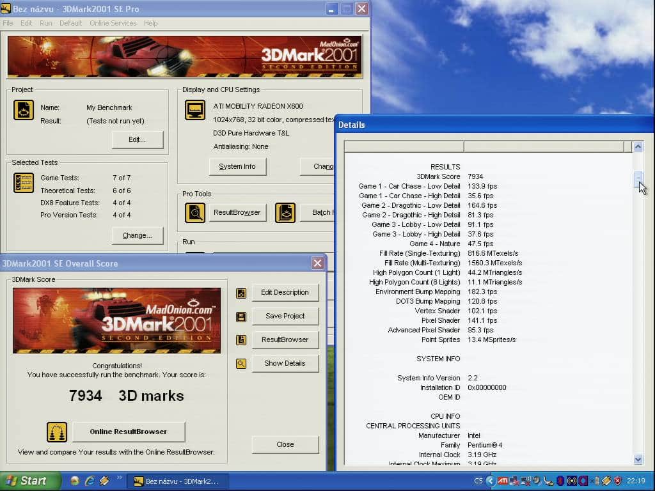
Task: Click the CS language indicator
Action: [x=478, y=481]
